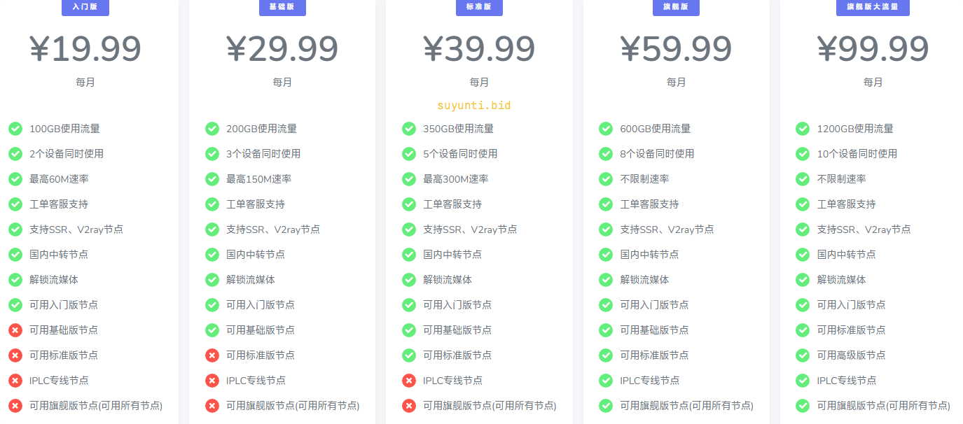Select the 标准版 plan badge
This screenshot has height=424, width=963.
tap(478, 7)
